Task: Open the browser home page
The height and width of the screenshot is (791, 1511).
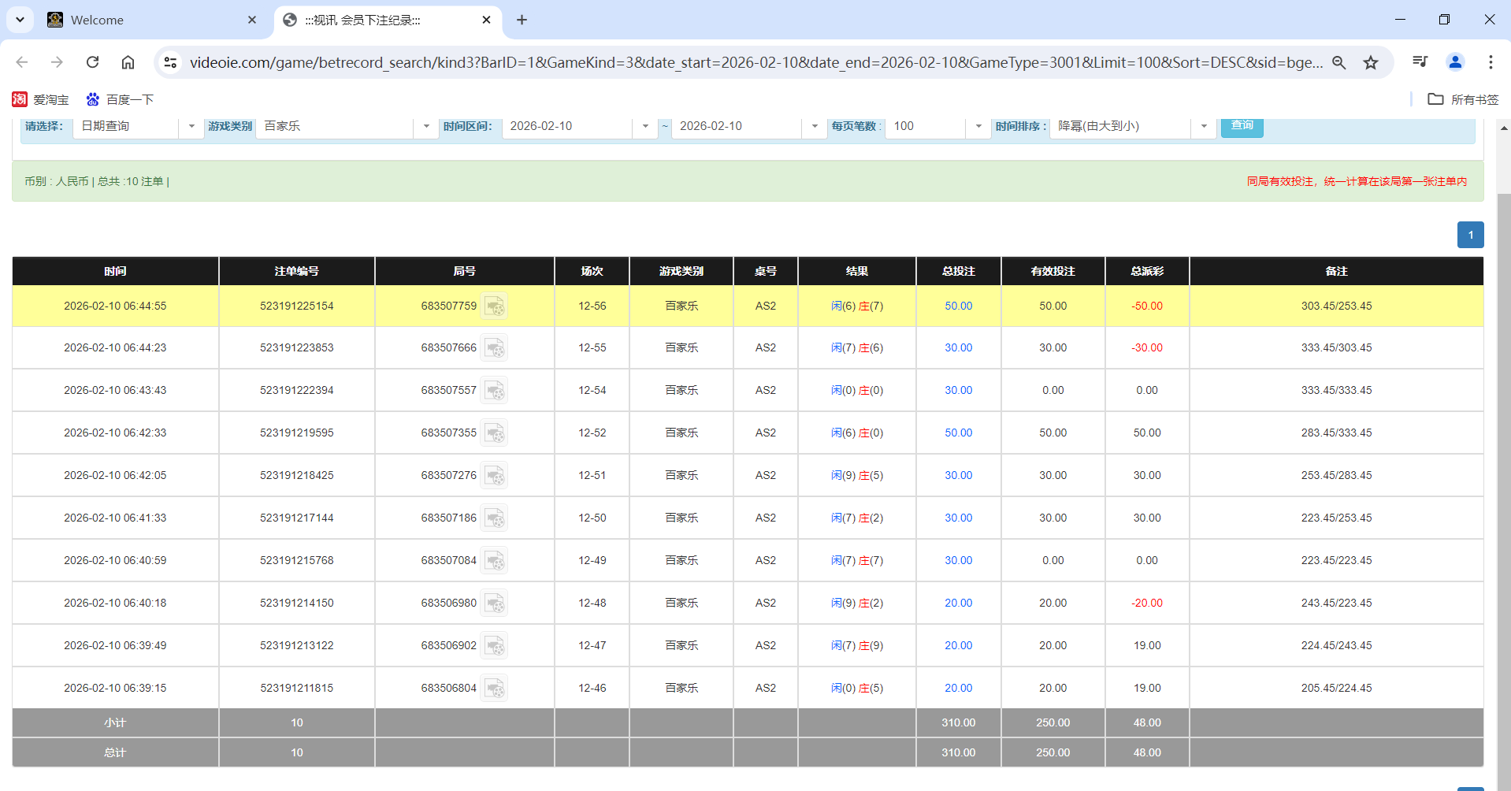Action: [128, 61]
